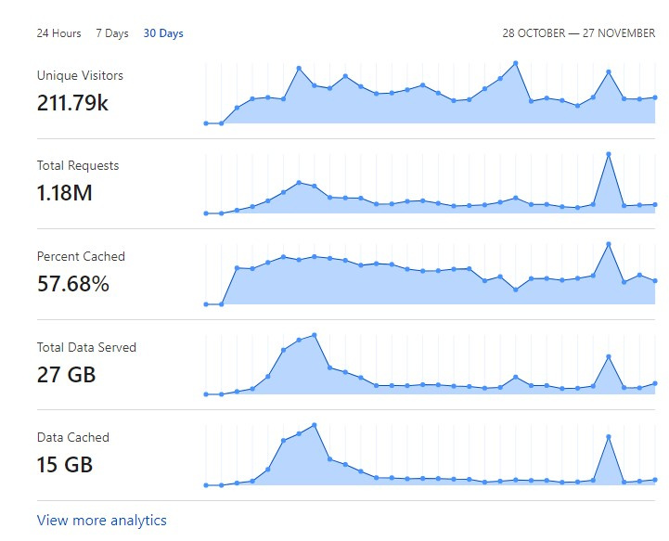The height and width of the screenshot is (541, 669).
Task: Click the Percent Cached label
Action: [x=81, y=257]
